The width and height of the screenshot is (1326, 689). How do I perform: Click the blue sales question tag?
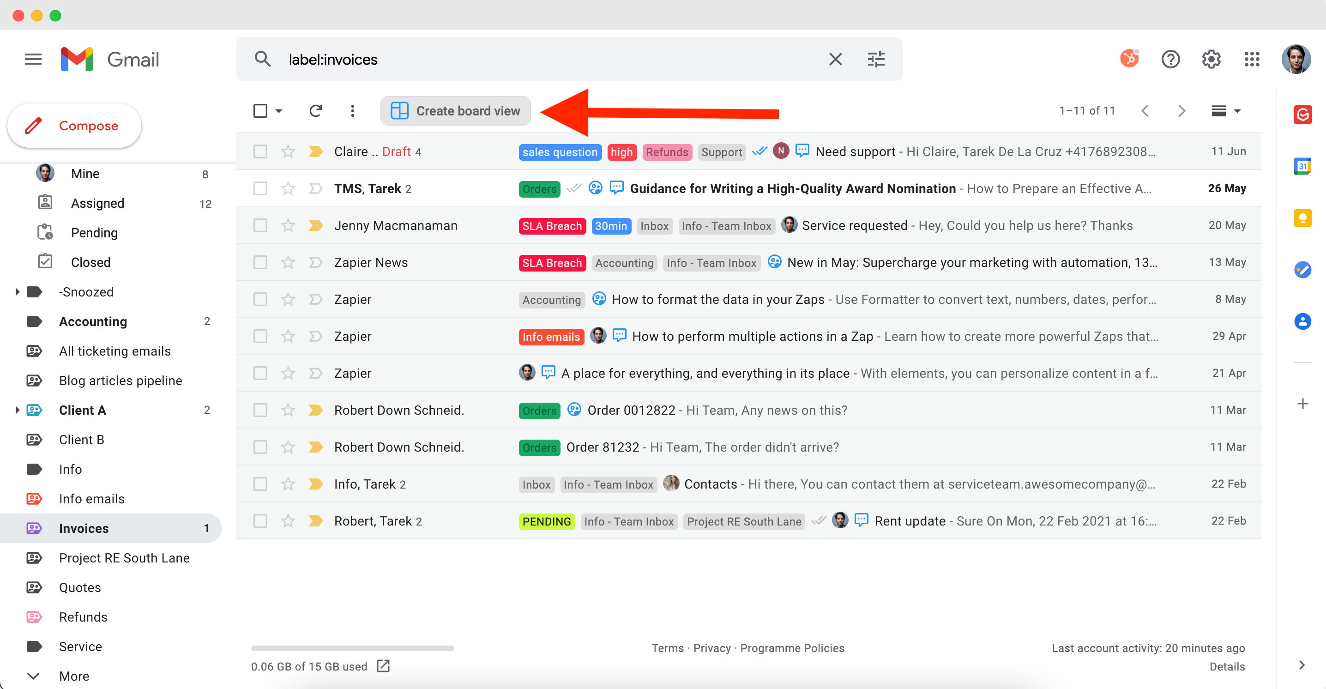coord(560,152)
